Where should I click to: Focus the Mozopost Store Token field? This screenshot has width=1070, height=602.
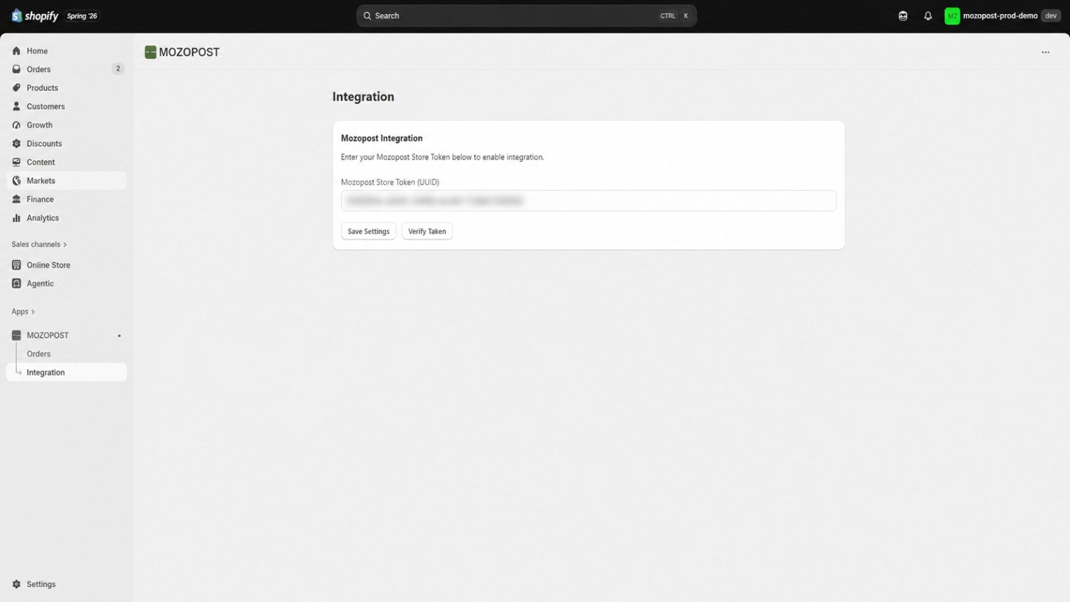588,201
